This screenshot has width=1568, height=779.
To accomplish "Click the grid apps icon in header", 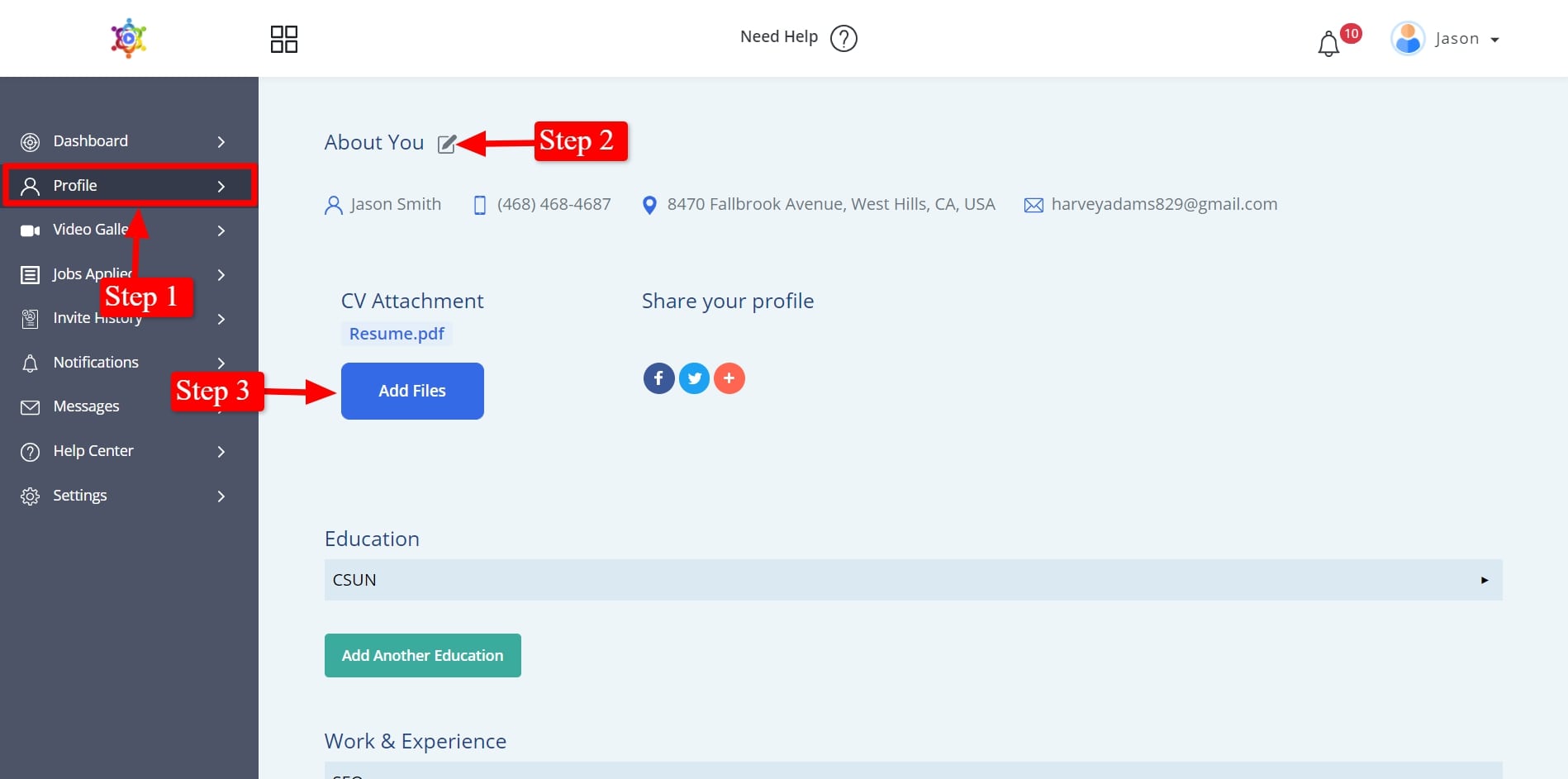I will click(x=283, y=39).
